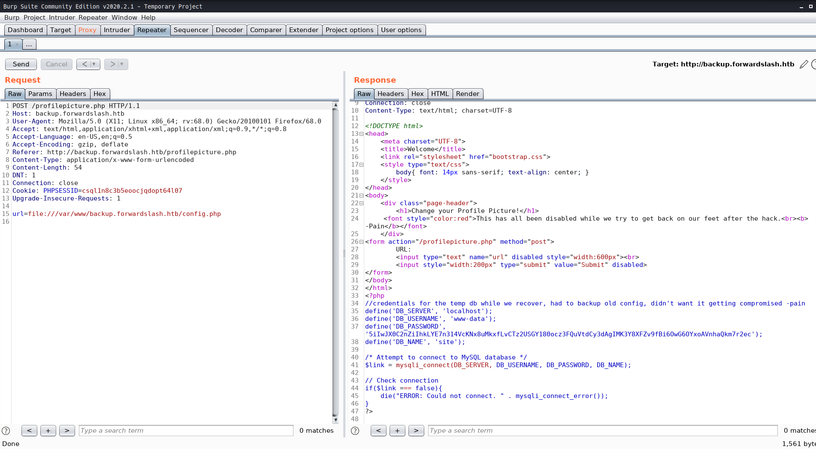Screen dimensions: 816x449
Task: Collapse the style element at line 17
Action: coord(362,165)
